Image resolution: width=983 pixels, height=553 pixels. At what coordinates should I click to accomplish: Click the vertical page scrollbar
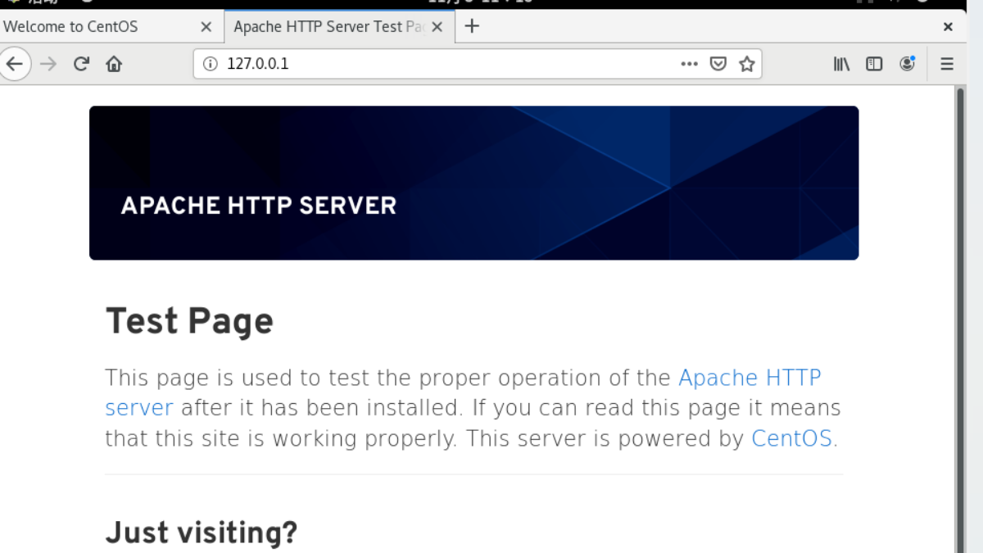click(x=960, y=320)
